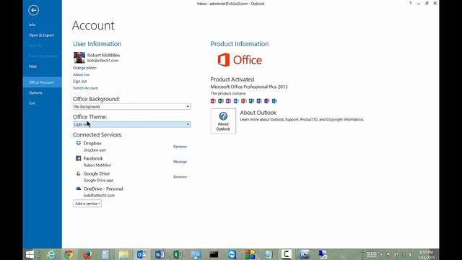Launch Google Chrome from the taskbar

tap(69, 254)
